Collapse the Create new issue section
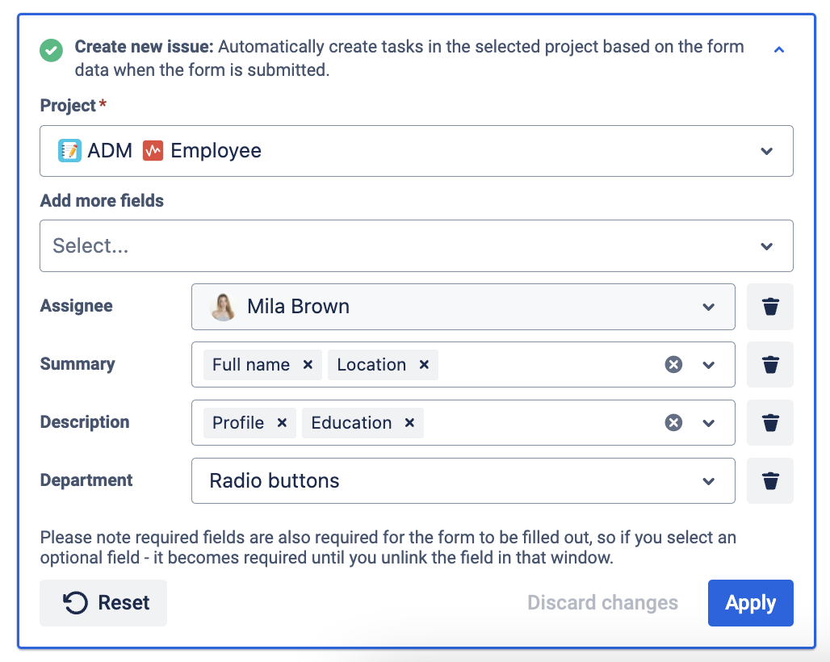 pyautogui.click(x=779, y=50)
